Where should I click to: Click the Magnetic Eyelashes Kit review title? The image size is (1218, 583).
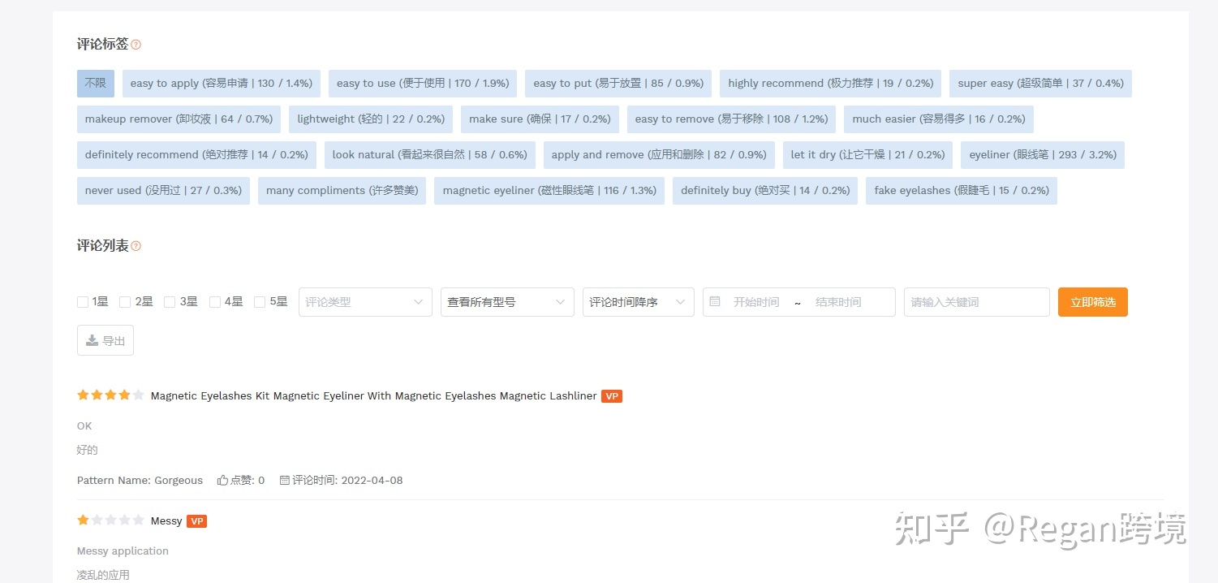374,396
